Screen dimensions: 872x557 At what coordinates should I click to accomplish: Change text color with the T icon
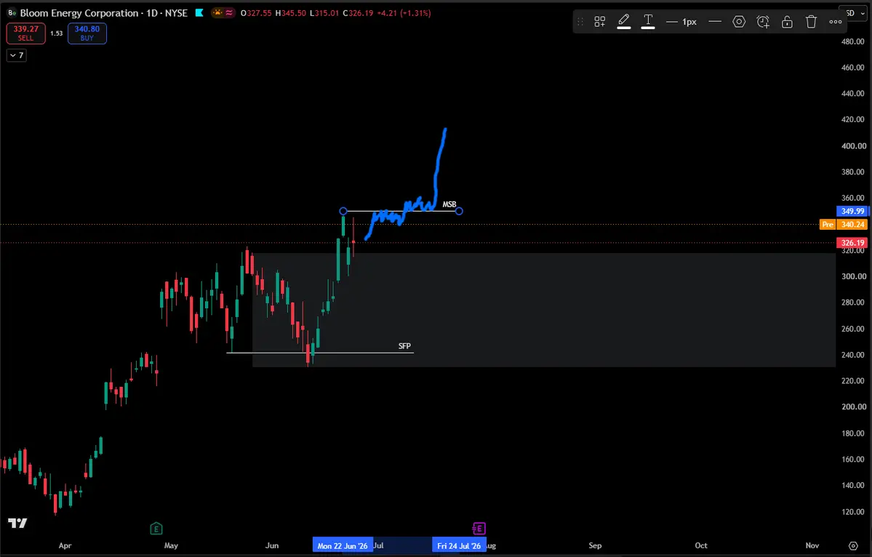pos(648,21)
